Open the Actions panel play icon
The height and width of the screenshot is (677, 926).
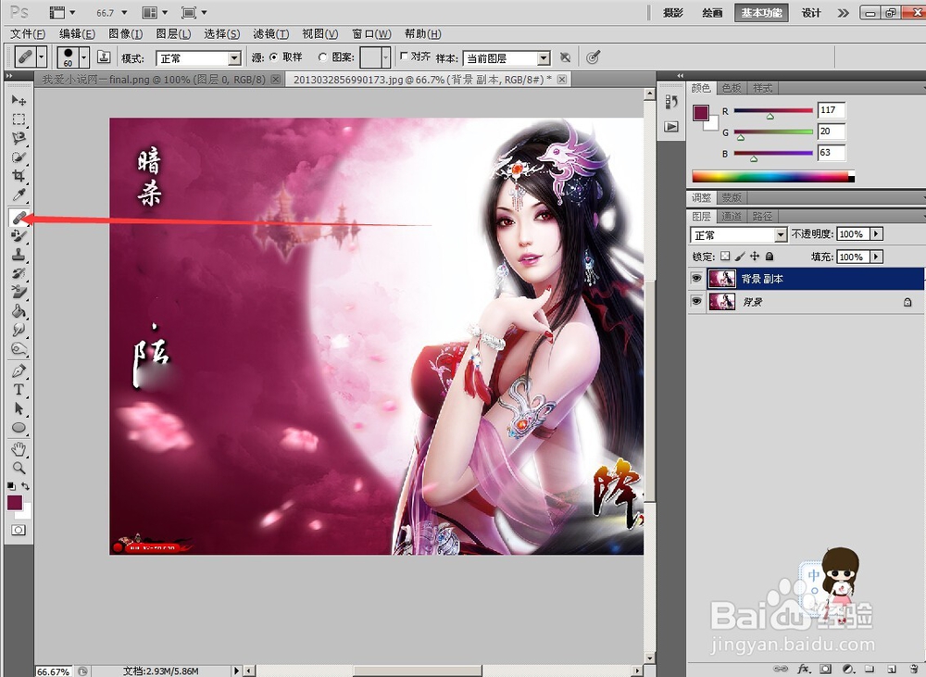pos(671,127)
